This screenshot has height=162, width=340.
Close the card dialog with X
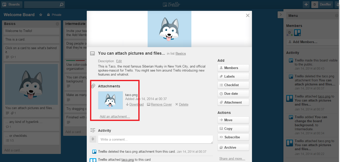tap(248, 15)
